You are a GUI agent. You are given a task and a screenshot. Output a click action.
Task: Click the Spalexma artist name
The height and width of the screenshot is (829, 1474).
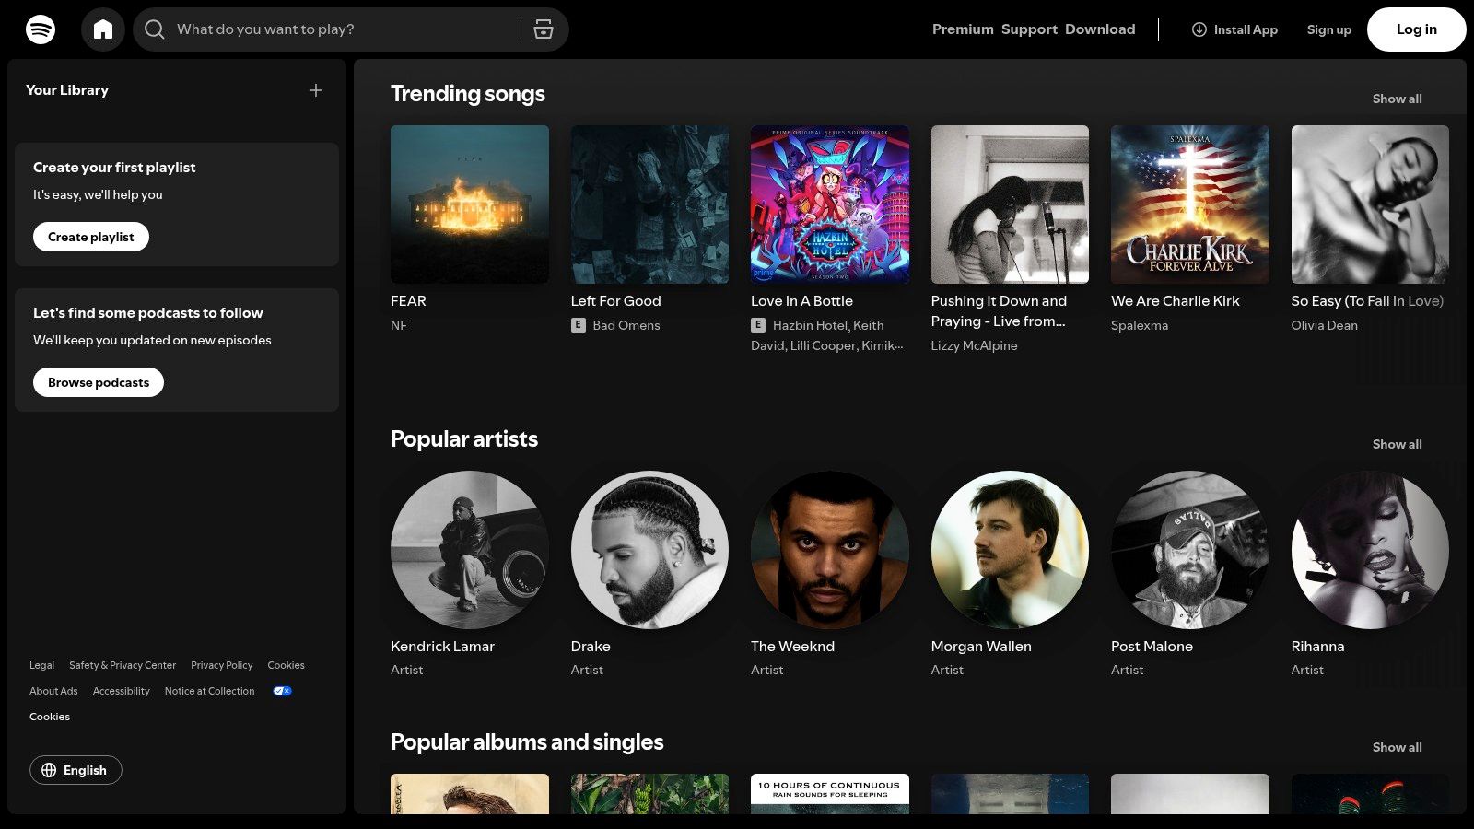click(1140, 325)
